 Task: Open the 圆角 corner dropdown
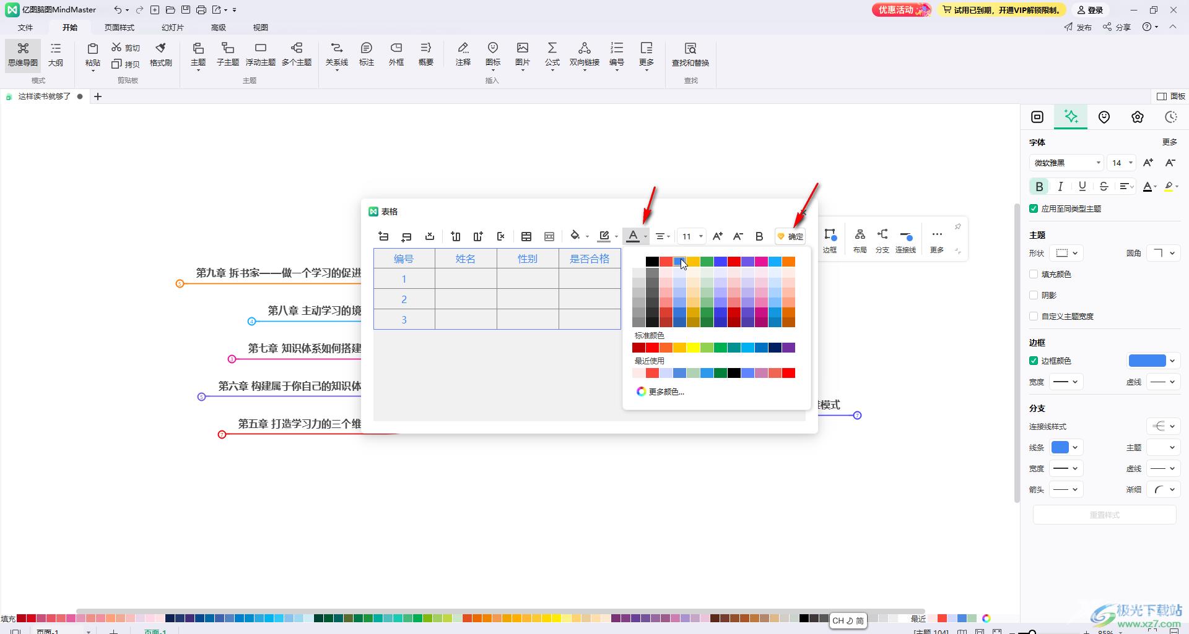point(1163,253)
